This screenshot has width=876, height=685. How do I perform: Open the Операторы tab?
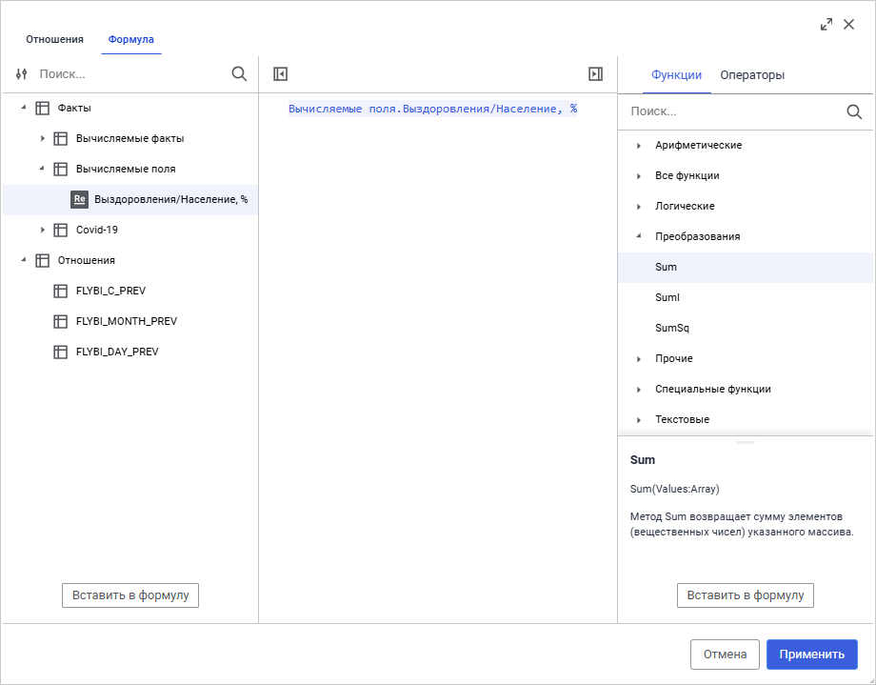pyautogui.click(x=752, y=75)
